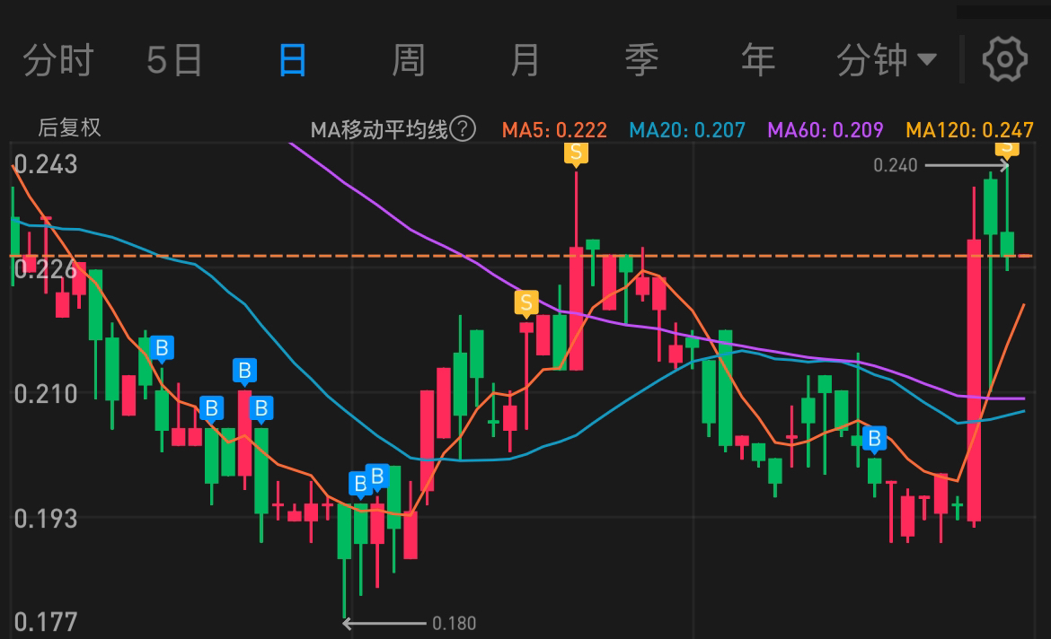This screenshot has width=1051, height=639.
Task: Tap the last B buy marker near the MA5 line
Action: (874, 440)
